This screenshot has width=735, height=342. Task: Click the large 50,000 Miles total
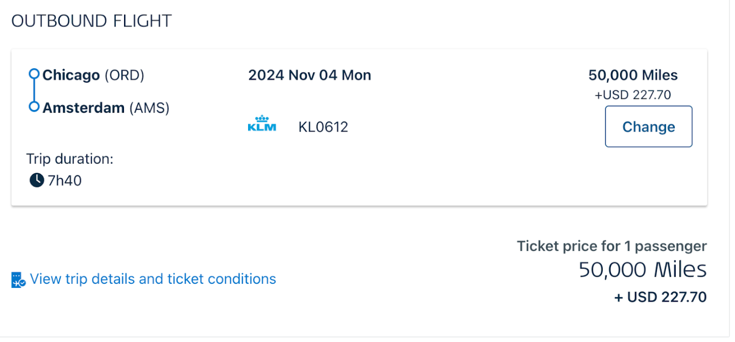coord(642,270)
